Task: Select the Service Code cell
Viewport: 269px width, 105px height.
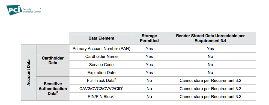Action: pyautogui.click(x=101, y=65)
